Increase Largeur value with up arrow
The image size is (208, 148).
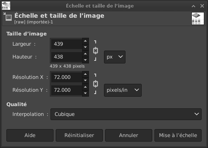click(86, 41)
